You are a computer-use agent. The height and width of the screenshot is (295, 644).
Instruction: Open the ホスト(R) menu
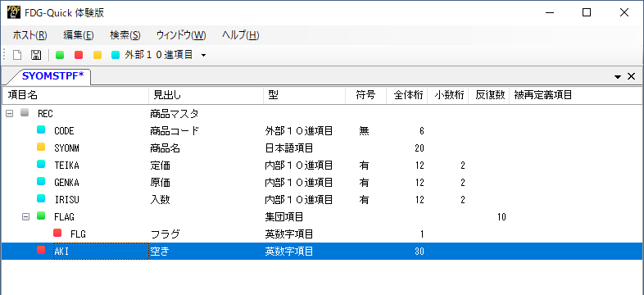click(29, 35)
